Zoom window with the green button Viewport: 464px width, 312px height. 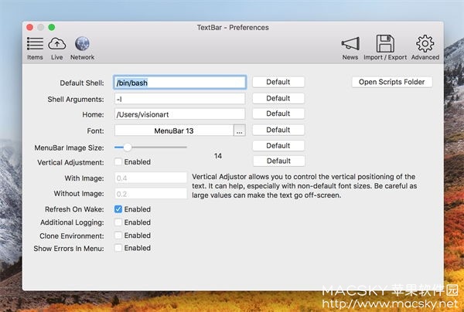(52, 27)
